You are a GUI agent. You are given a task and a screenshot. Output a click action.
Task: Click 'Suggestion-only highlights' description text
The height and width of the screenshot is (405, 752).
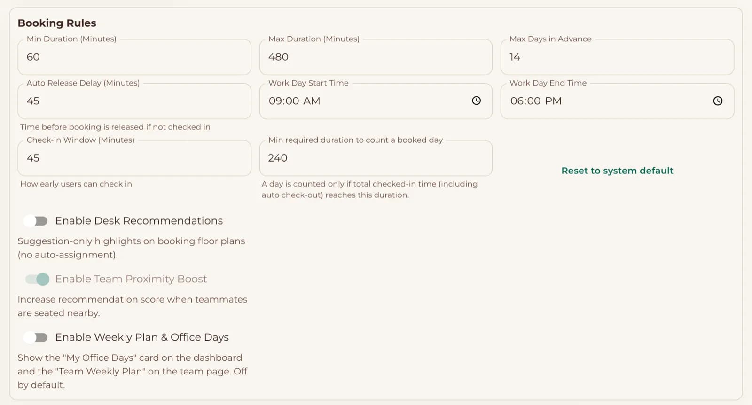click(131, 248)
